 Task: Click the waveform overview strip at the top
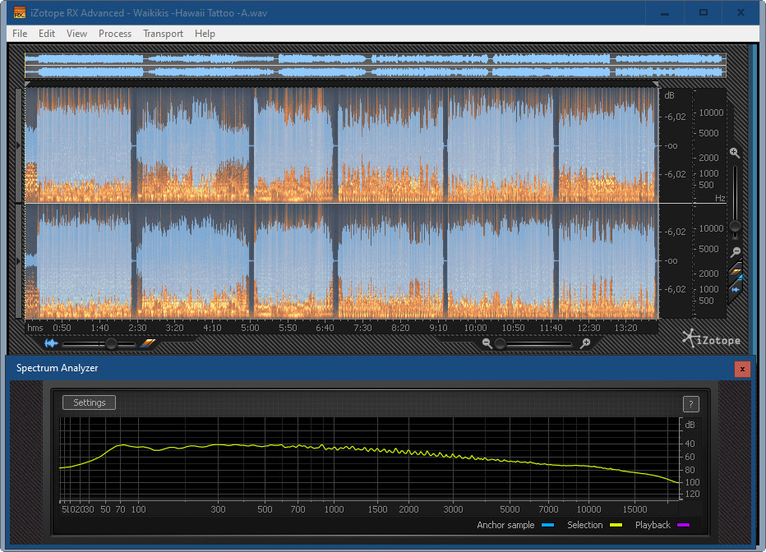click(375, 66)
